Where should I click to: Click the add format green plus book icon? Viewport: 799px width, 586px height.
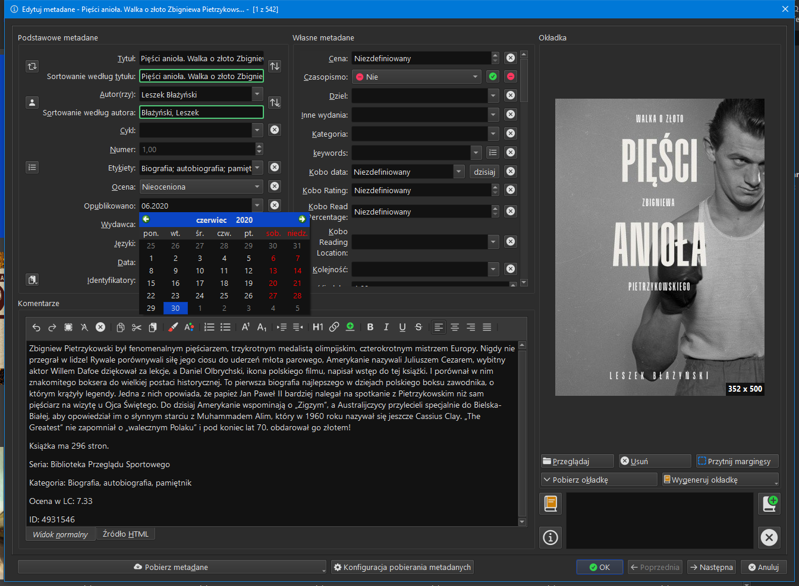click(x=769, y=503)
